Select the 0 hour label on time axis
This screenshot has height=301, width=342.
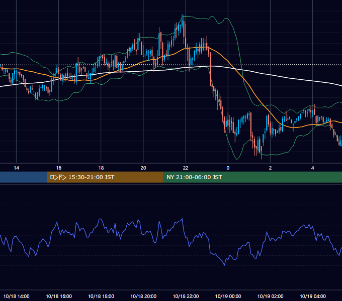pyautogui.click(x=228, y=168)
